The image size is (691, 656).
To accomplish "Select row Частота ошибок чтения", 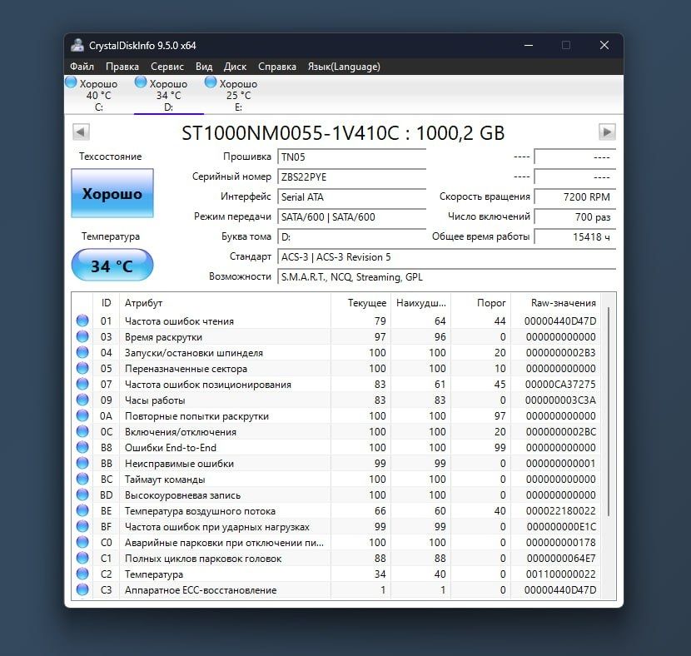I will click(x=336, y=321).
